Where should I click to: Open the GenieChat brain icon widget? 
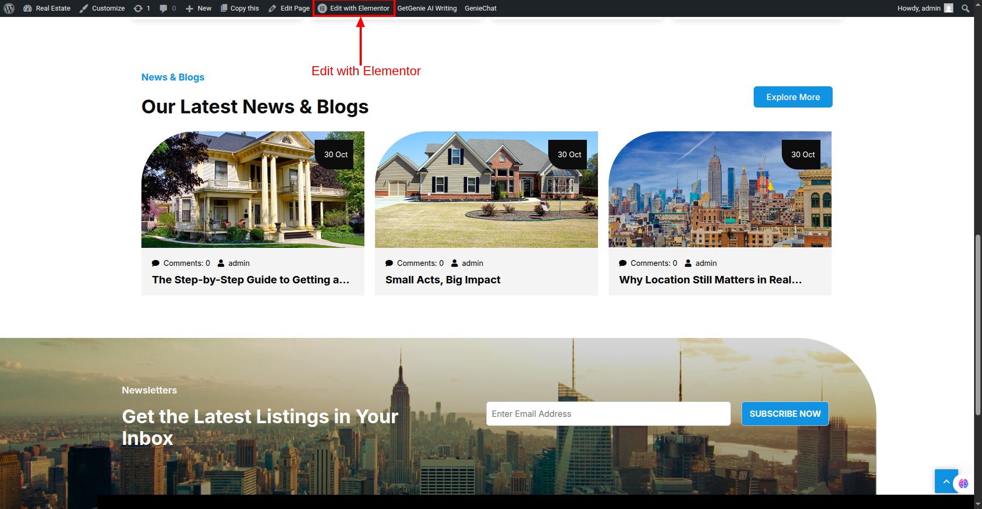[963, 483]
